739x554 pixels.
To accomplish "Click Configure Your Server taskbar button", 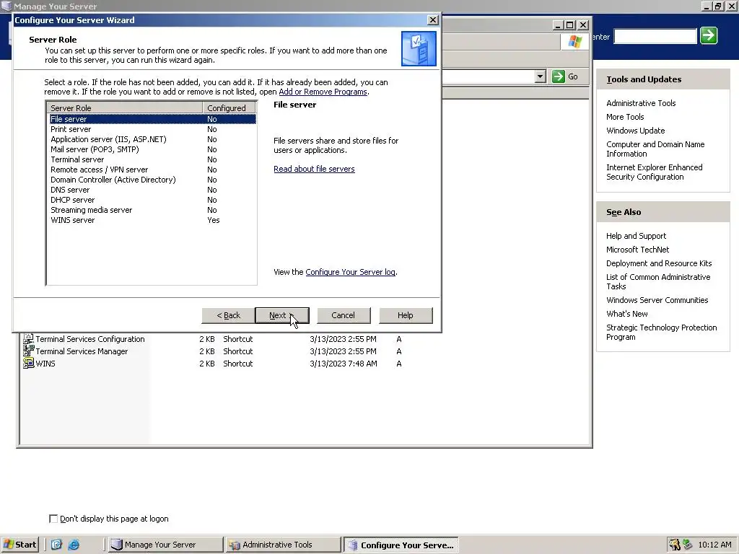I will [401, 545].
